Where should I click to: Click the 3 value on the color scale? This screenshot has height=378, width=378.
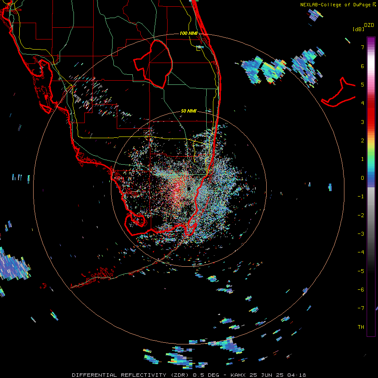[362, 122]
